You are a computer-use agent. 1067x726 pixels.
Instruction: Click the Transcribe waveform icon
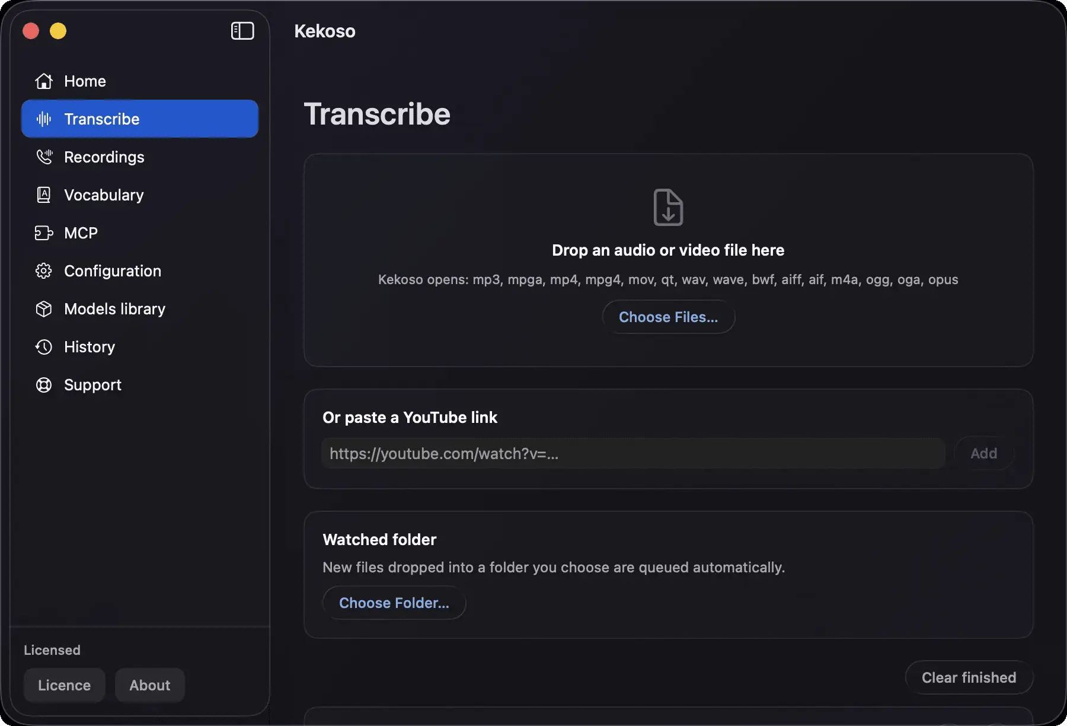pyautogui.click(x=44, y=119)
